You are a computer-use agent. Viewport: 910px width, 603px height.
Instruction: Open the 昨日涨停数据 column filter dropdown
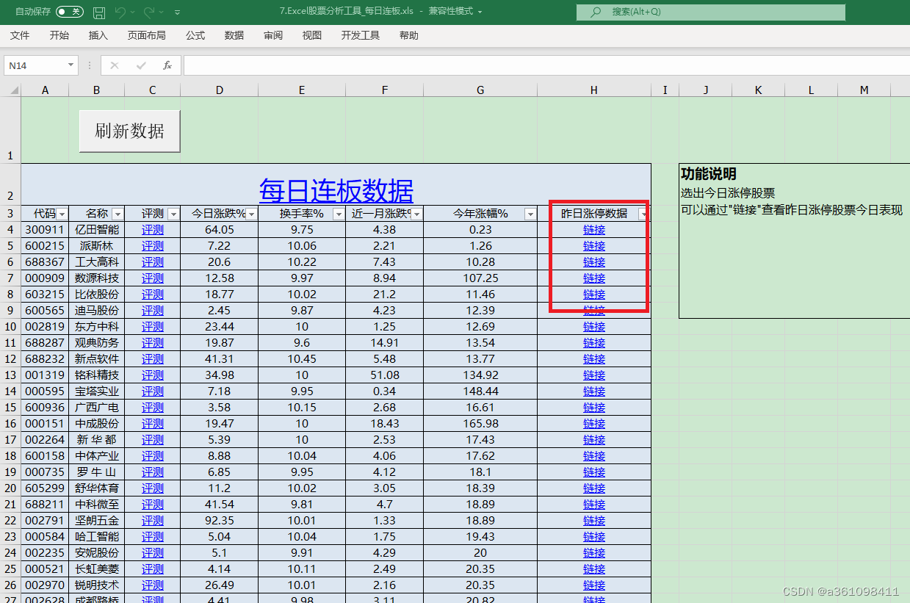pyautogui.click(x=643, y=214)
